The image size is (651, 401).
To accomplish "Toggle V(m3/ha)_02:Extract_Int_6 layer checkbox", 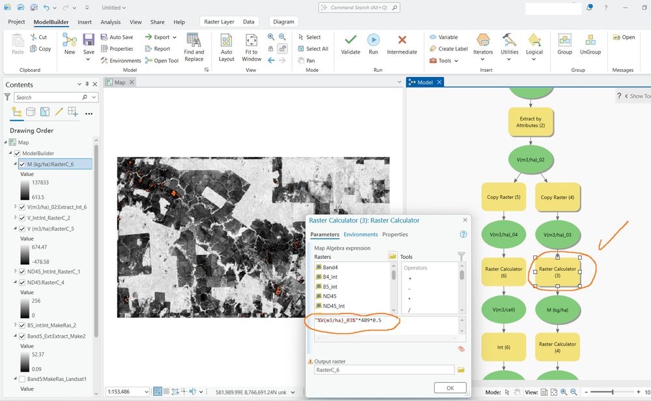I will 22,207.
